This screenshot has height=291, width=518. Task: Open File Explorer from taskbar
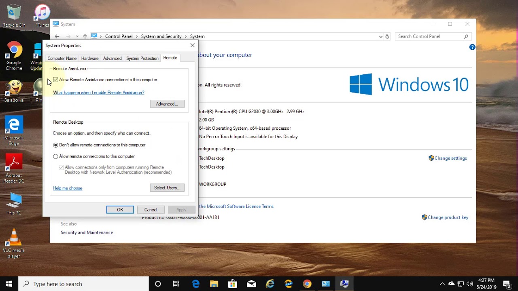(214, 284)
